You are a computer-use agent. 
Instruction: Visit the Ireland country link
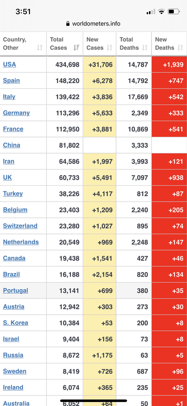click(13, 387)
